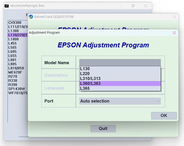Click the KelvenCrack app logo icon
184x146 pixels.
(x=31, y=17)
